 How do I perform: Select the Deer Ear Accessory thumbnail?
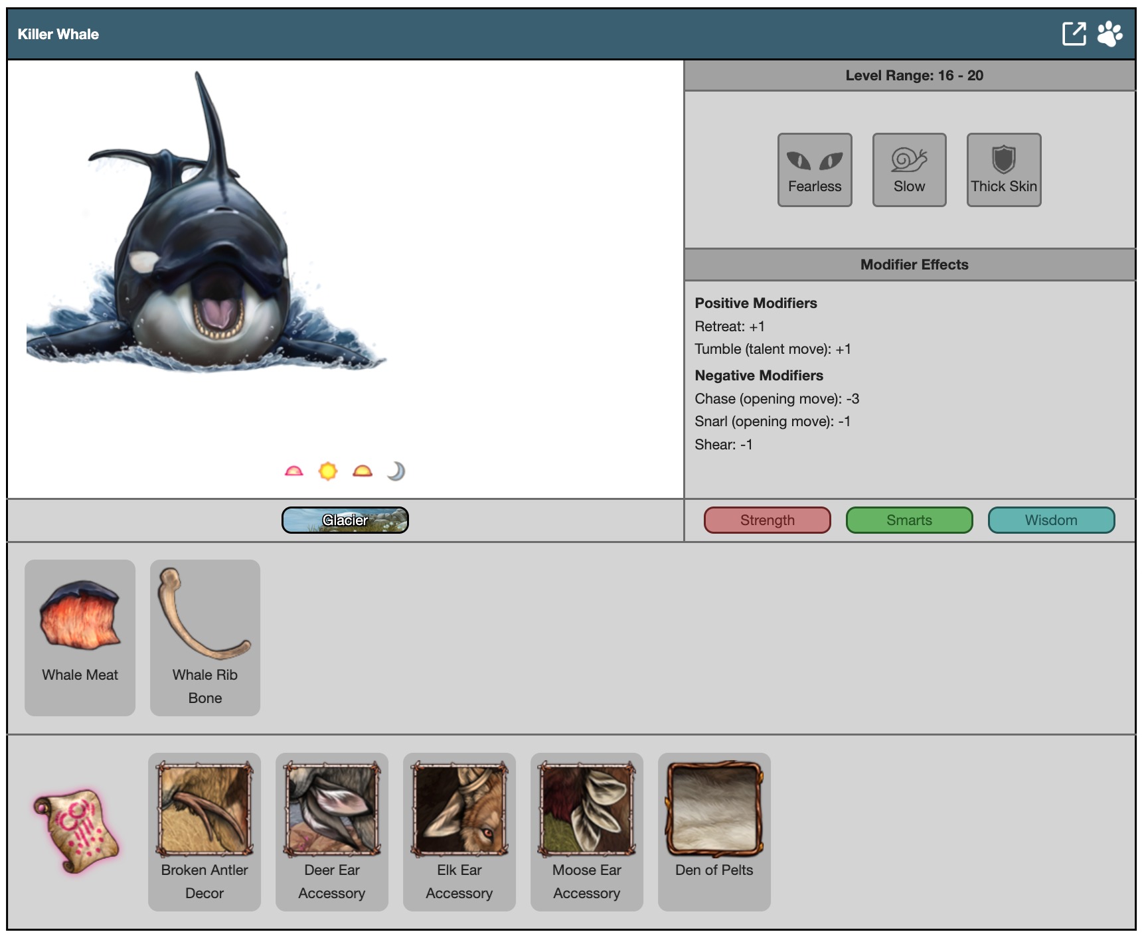(x=332, y=810)
